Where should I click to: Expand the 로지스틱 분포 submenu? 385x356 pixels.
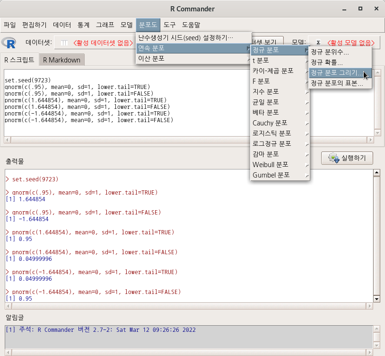280,133
